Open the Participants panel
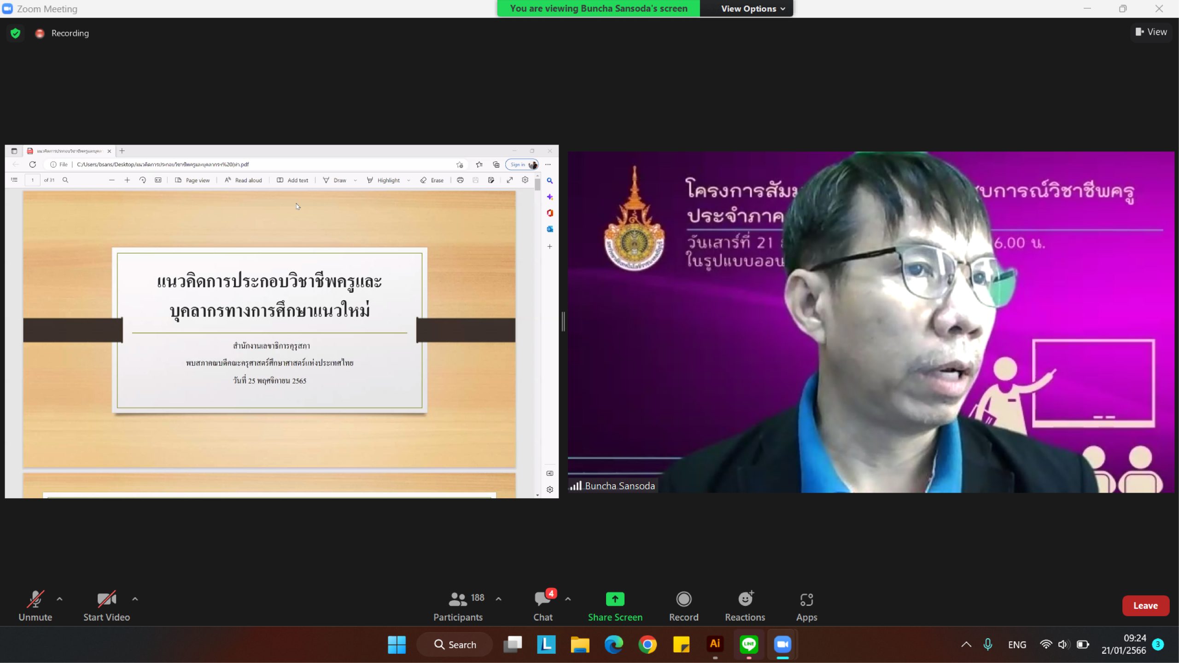Image resolution: width=1179 pixels, height=663 pixels. coord(458,605)
